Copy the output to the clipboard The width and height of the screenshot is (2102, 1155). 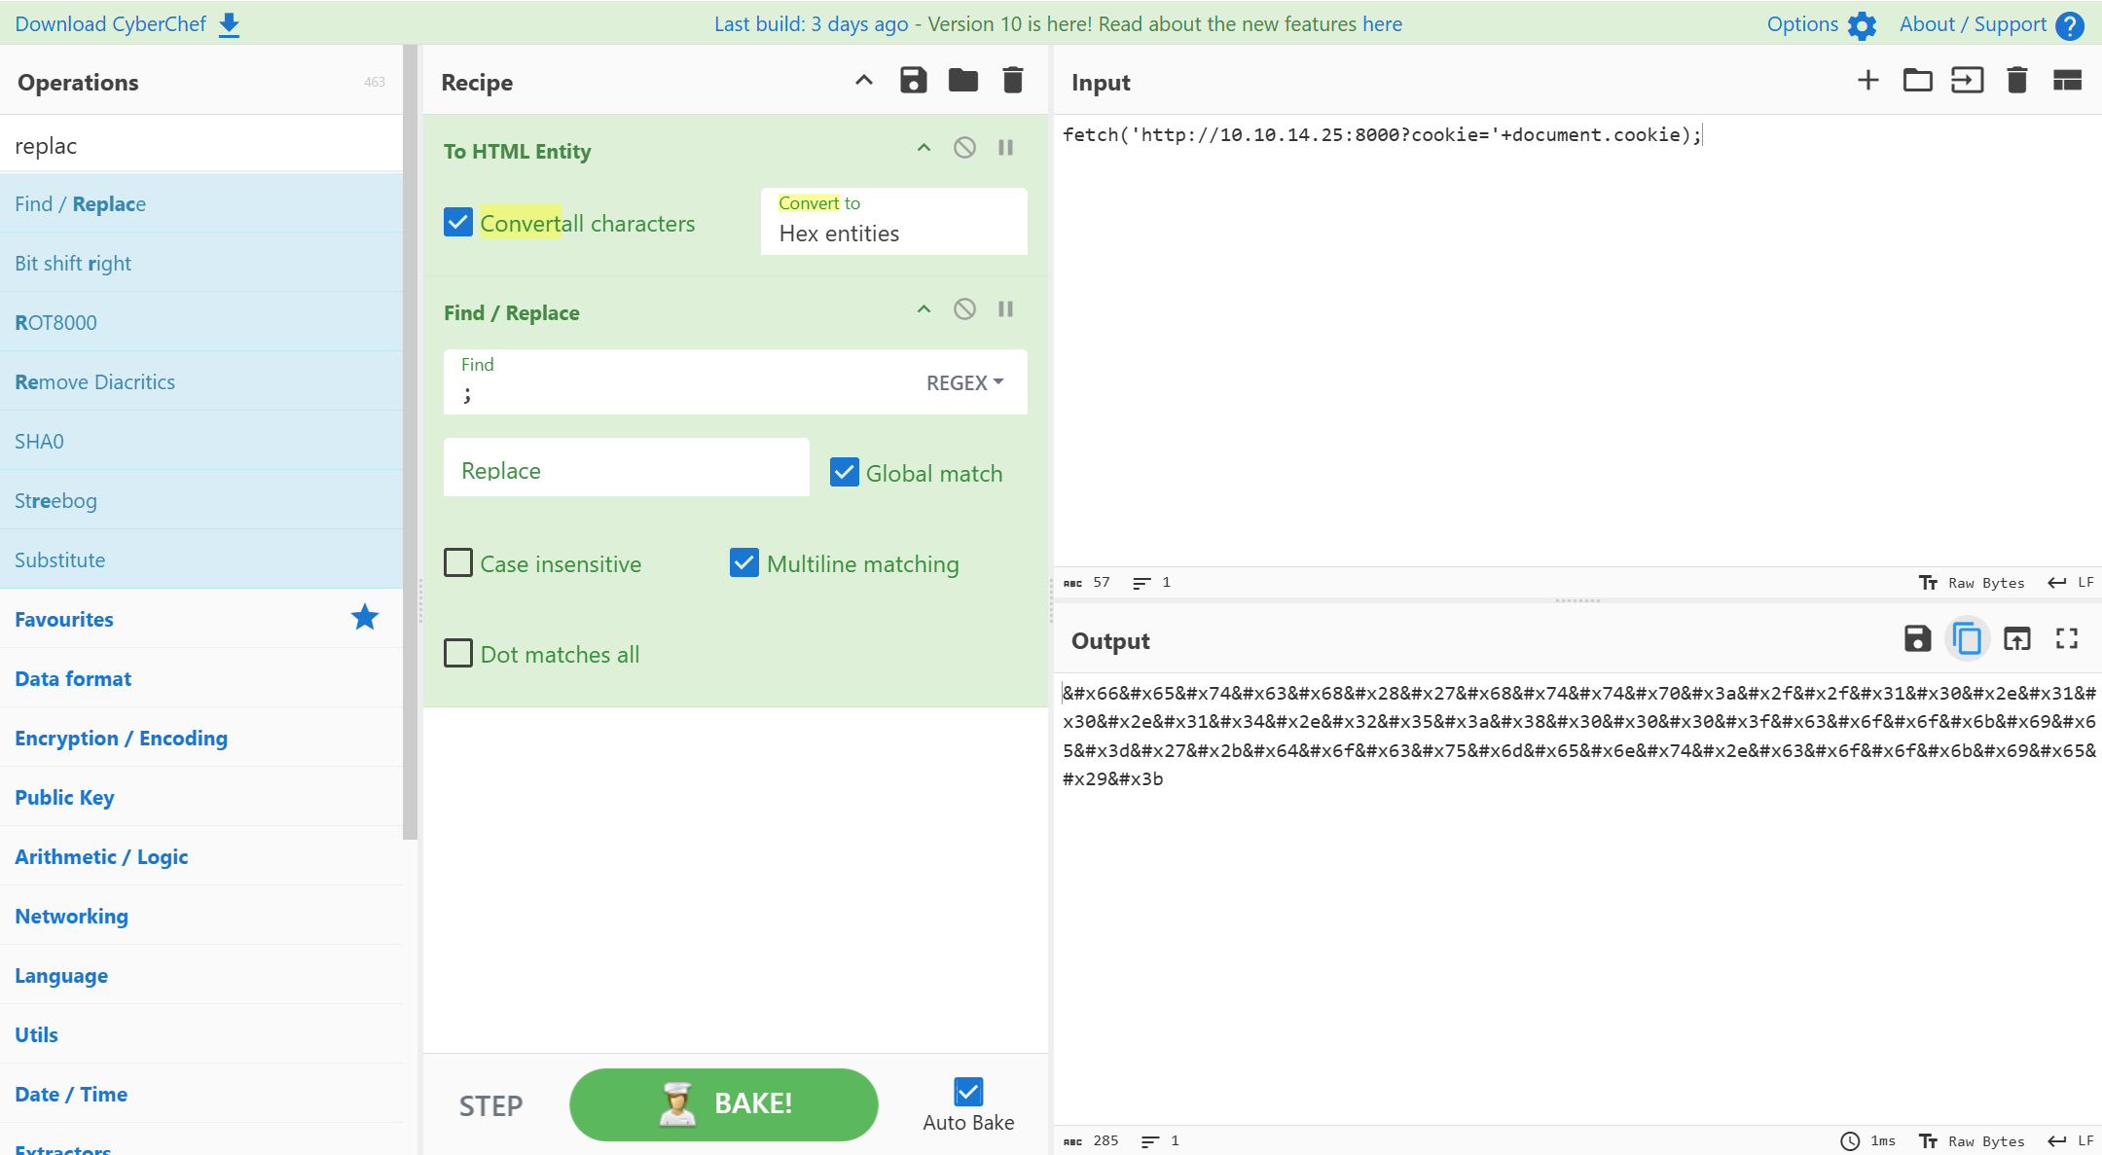tap(1967, 639)
